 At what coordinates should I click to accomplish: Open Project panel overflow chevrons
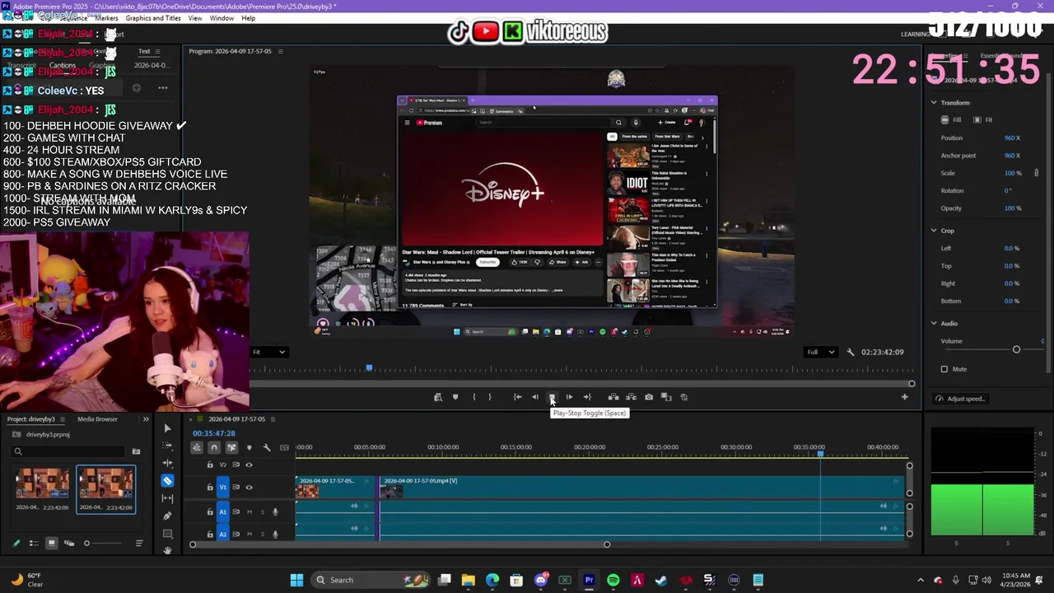coord(146,419)
